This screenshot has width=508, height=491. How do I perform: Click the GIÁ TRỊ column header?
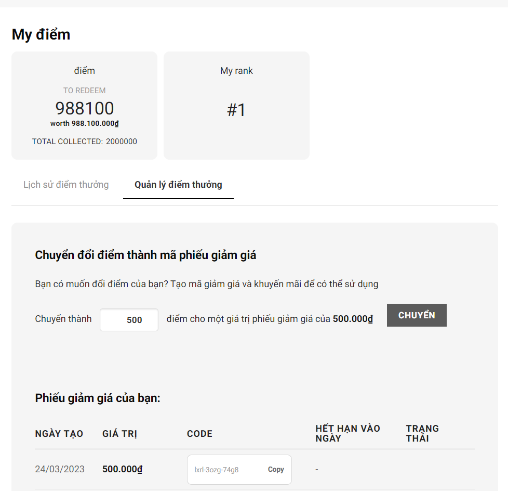pos(120,434)
